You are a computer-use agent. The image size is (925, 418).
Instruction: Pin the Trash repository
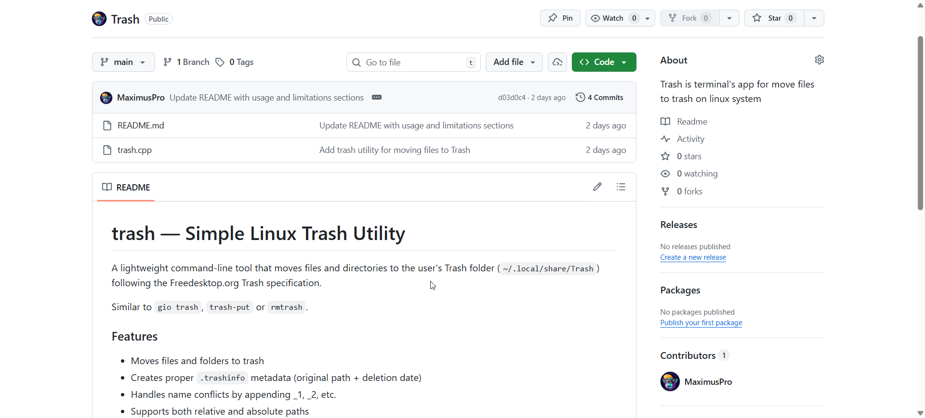click(560, 18)
